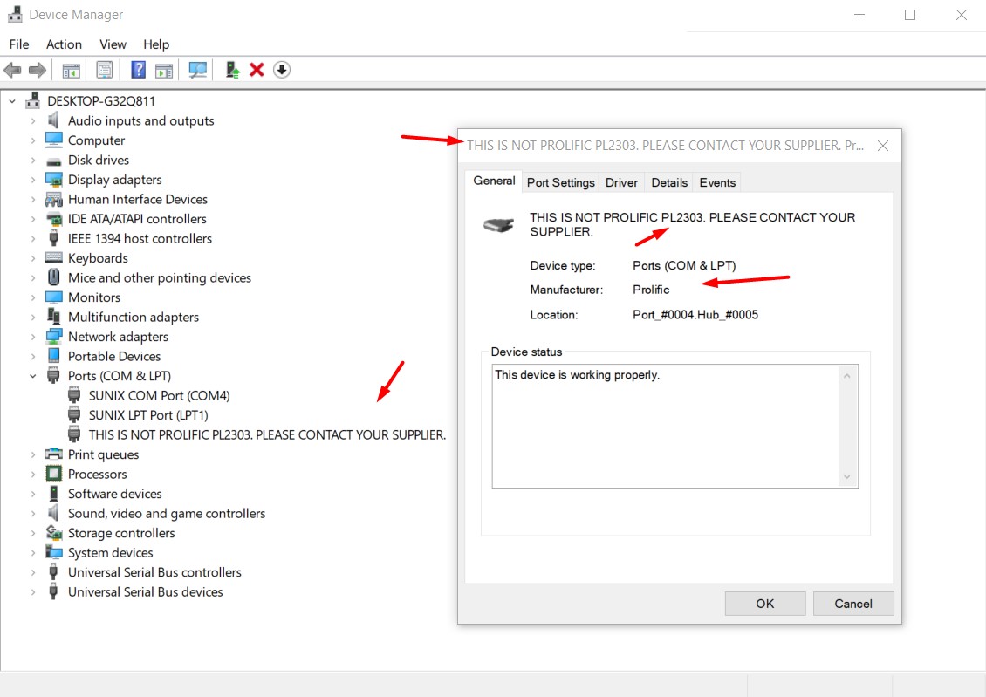Maximize the Device Manager window
The width and height of the screenshot is (986, 697).
coord(910,15)
